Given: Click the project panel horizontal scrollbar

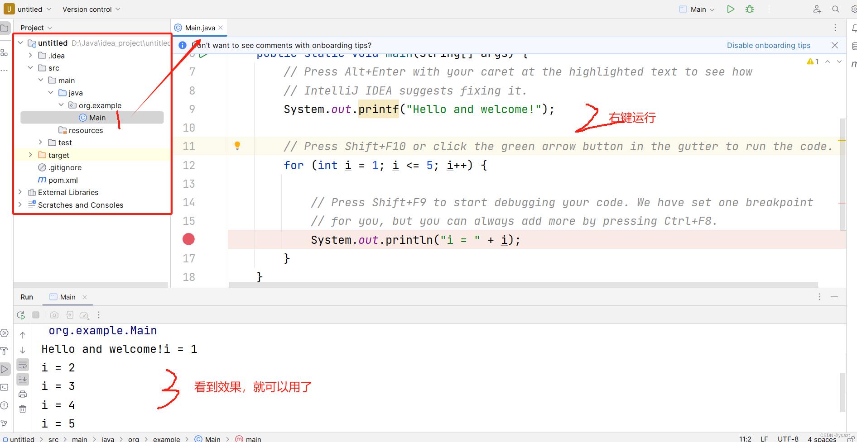Looking at the screenshot, I should (91, 285).
